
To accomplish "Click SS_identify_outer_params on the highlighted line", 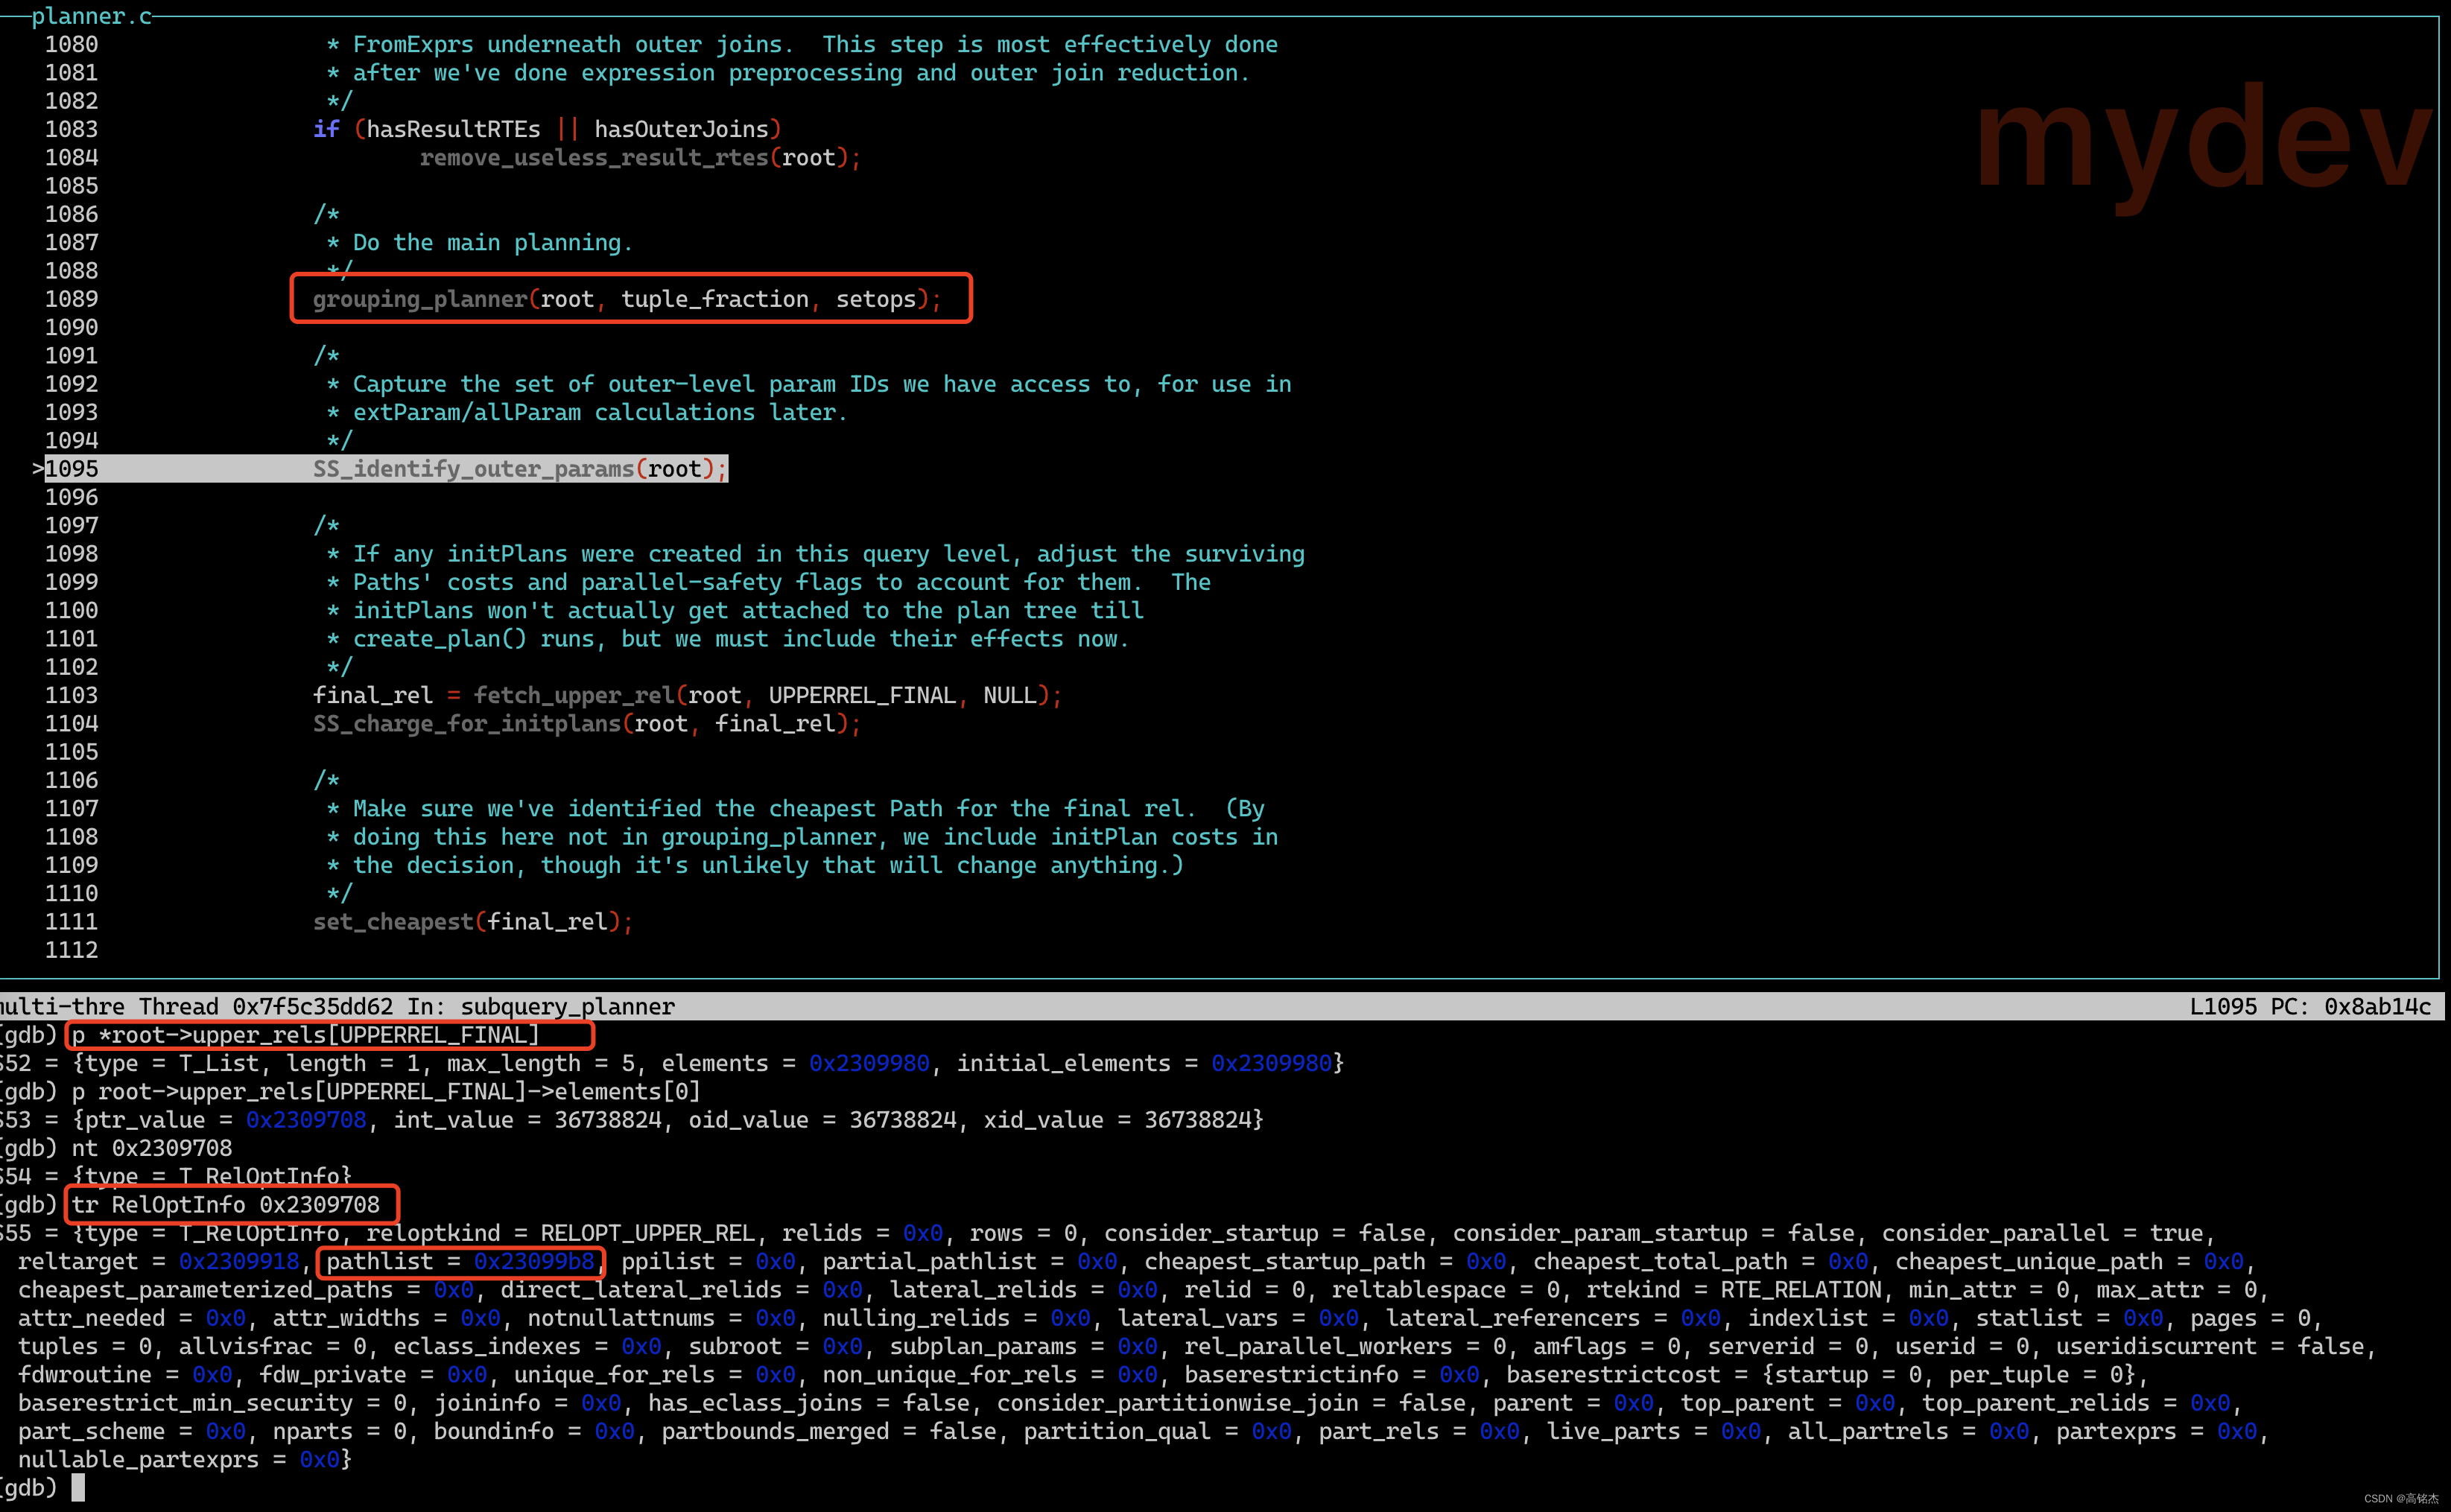I will tap(473, 469).
